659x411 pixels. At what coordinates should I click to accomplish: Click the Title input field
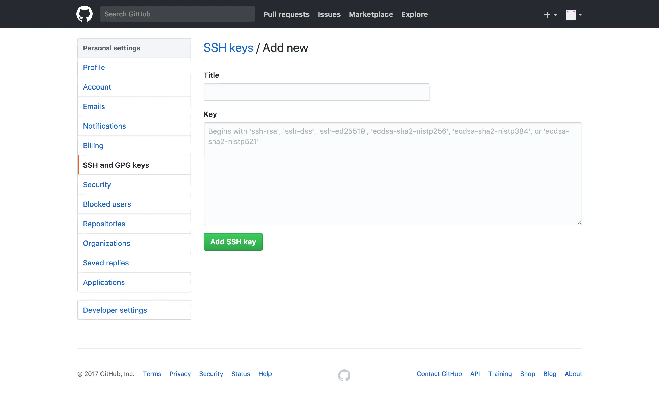(x=317, y=92)
